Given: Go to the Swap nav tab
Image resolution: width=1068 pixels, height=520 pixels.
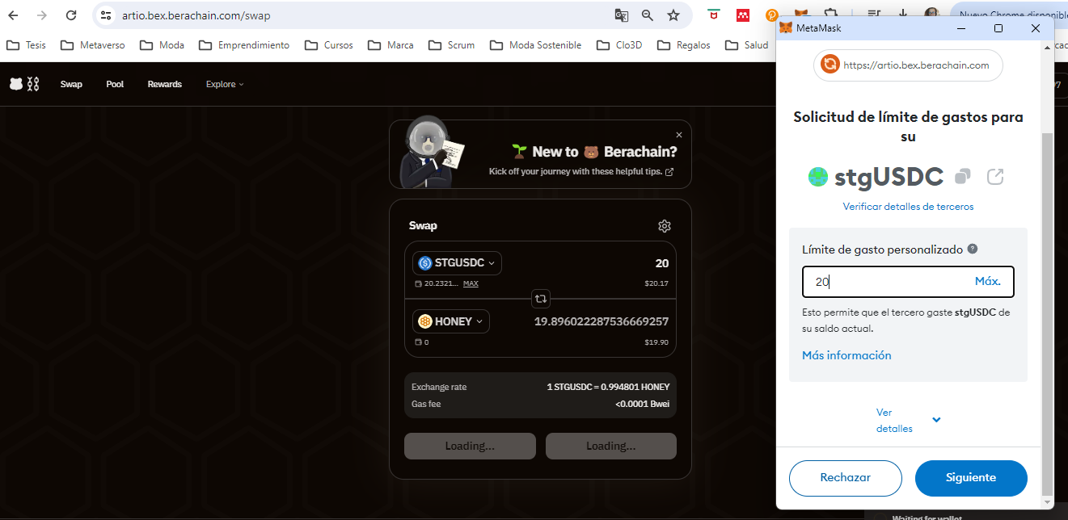Looking at the screenshot, I should pyautogui.click(x=71, y=84).
